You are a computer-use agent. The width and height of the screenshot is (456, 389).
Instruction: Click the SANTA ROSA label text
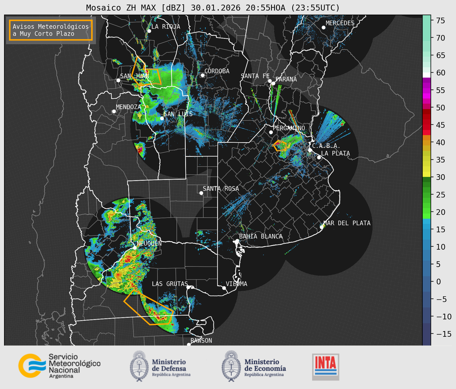coord(221,189)
